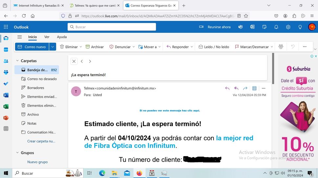Viewport: 318px width, 178px height.
Task: Open the Mail icon in left rail
Action: tap(6, 38)
